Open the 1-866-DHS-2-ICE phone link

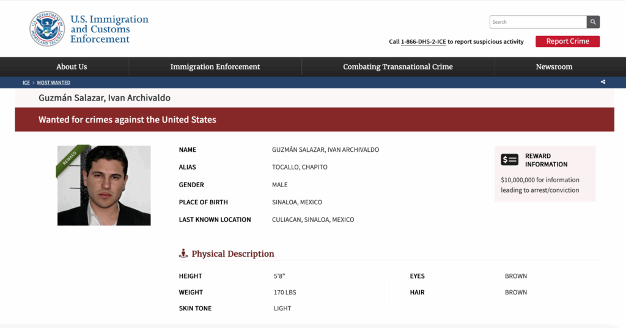point(423,41)
